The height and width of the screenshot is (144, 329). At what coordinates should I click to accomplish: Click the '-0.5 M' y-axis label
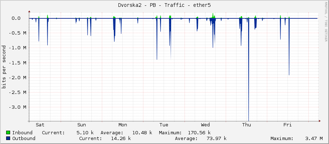(x=17, y=33)
